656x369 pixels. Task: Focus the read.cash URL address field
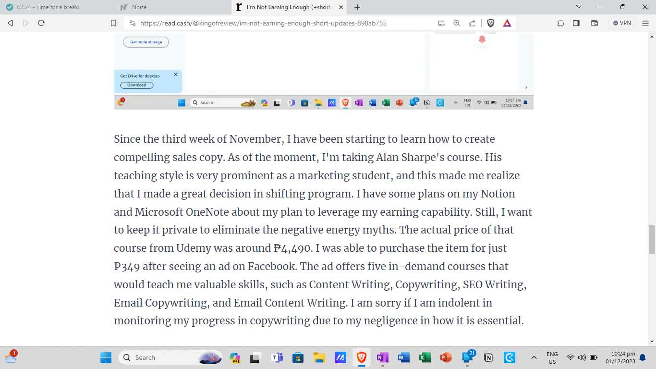[263, 23]
